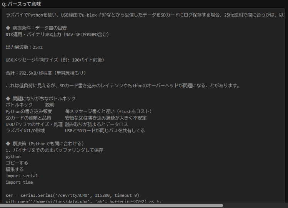The height and width of the screenshot is (208, 288).
Task: Click the table header 'ボトルネック'
Action: tap(19, 105)
